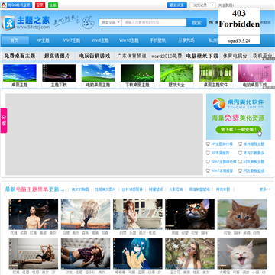Click monitor icon beside 本月下载最多
This screenshot has width=275, height=275.
coord(240,153)
